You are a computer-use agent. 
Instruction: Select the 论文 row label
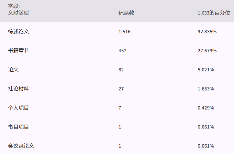coord(13,70)
